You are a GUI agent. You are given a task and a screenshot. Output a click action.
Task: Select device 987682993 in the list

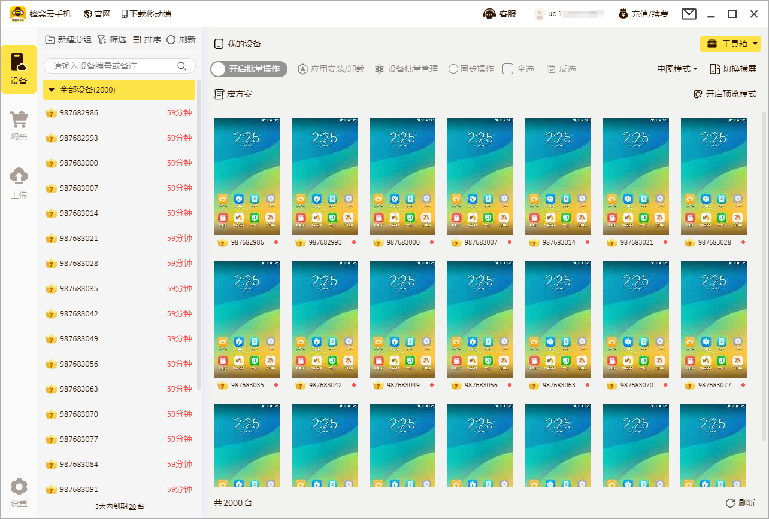point(120,138)
